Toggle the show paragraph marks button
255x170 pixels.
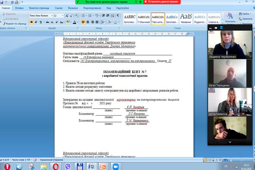point(118,16)
